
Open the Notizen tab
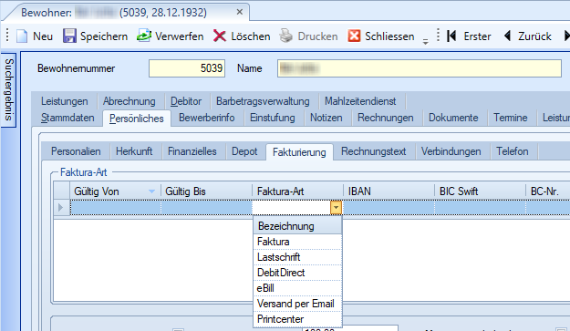326,118
